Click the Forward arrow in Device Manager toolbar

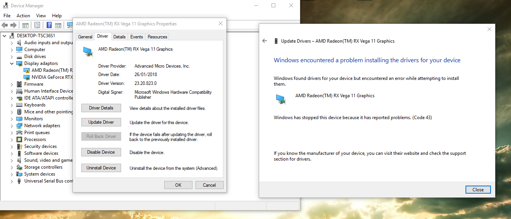(13, 25)
